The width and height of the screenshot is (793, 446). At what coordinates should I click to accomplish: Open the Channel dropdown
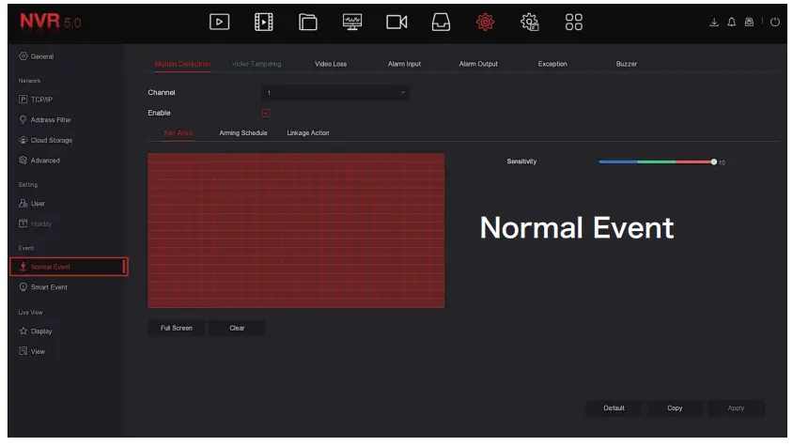click(x=335, y=93)
